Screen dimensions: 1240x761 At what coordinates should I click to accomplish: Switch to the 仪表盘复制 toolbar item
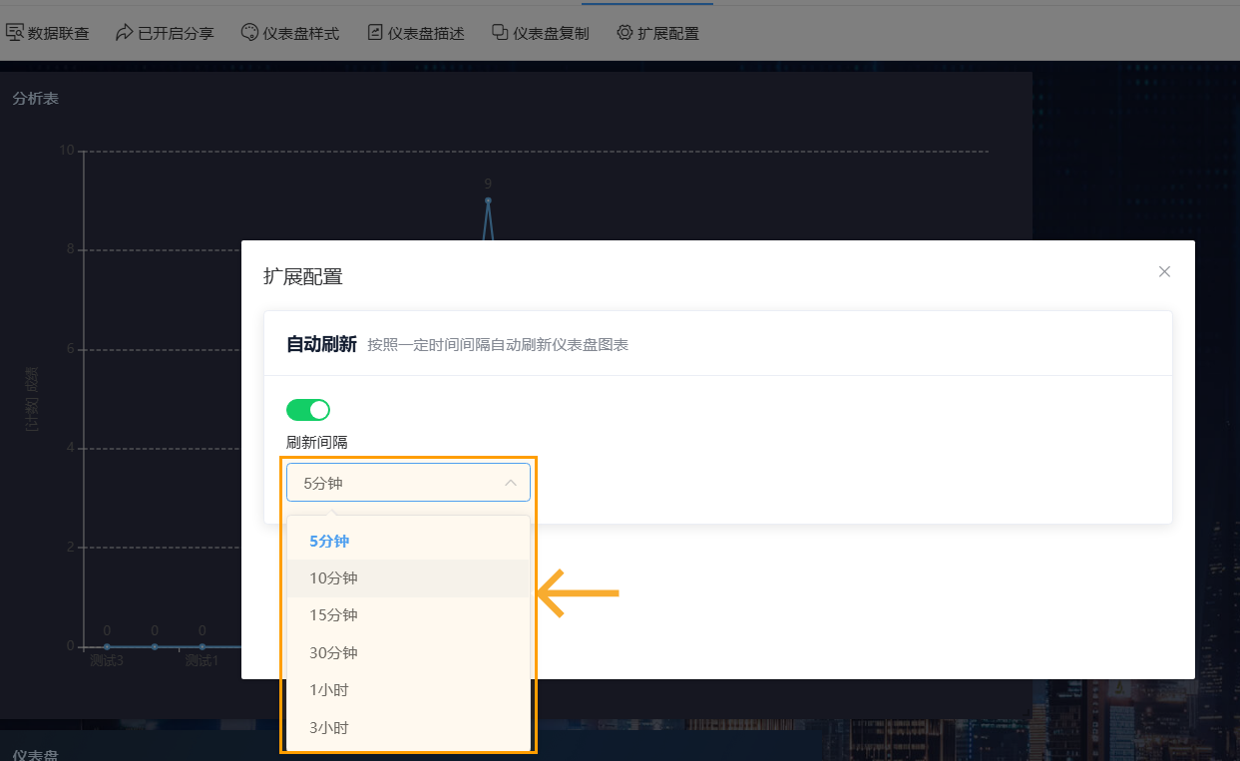pyautogui.click(x=540, y=32)
